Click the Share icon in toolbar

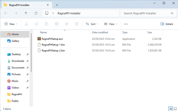click(67, 24)
